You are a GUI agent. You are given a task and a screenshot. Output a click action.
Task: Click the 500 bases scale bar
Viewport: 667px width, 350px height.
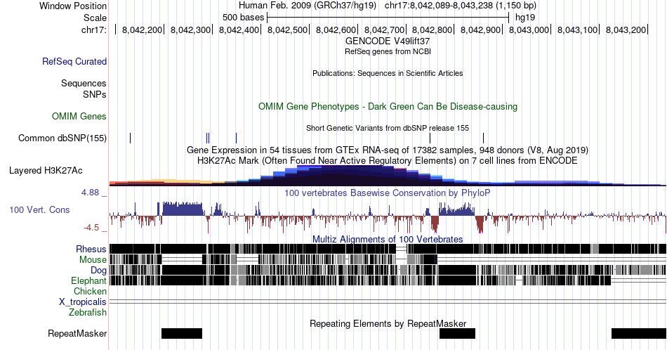tap(388, 18)
